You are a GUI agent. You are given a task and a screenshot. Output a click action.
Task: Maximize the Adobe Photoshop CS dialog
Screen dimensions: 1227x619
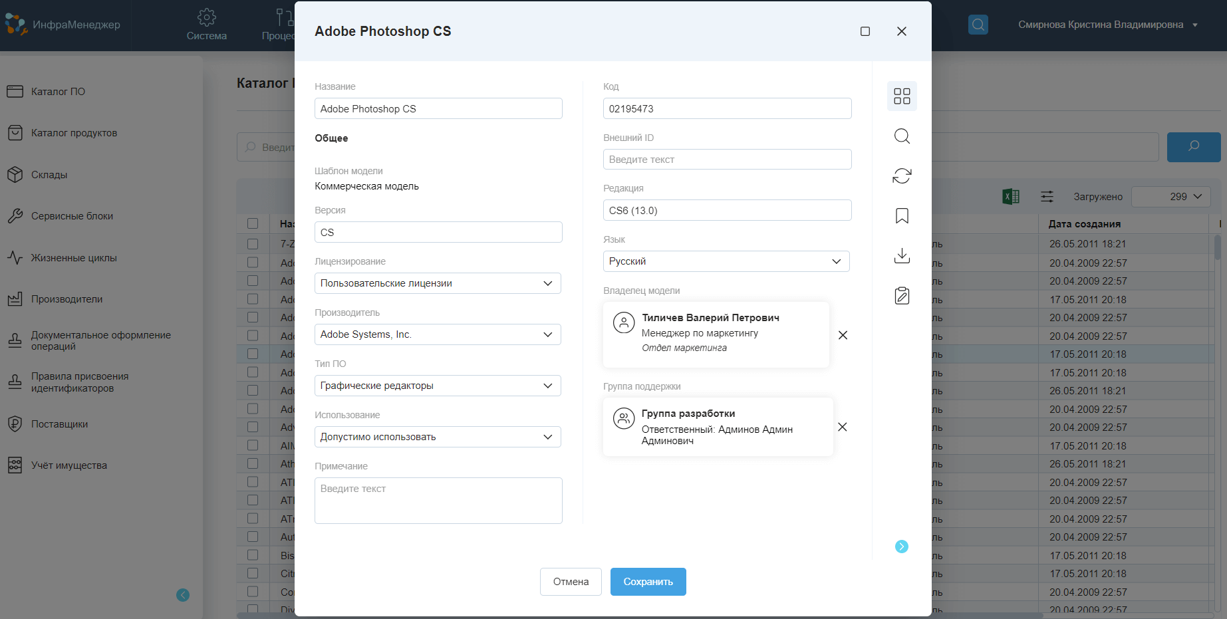(x=865, y=31)
